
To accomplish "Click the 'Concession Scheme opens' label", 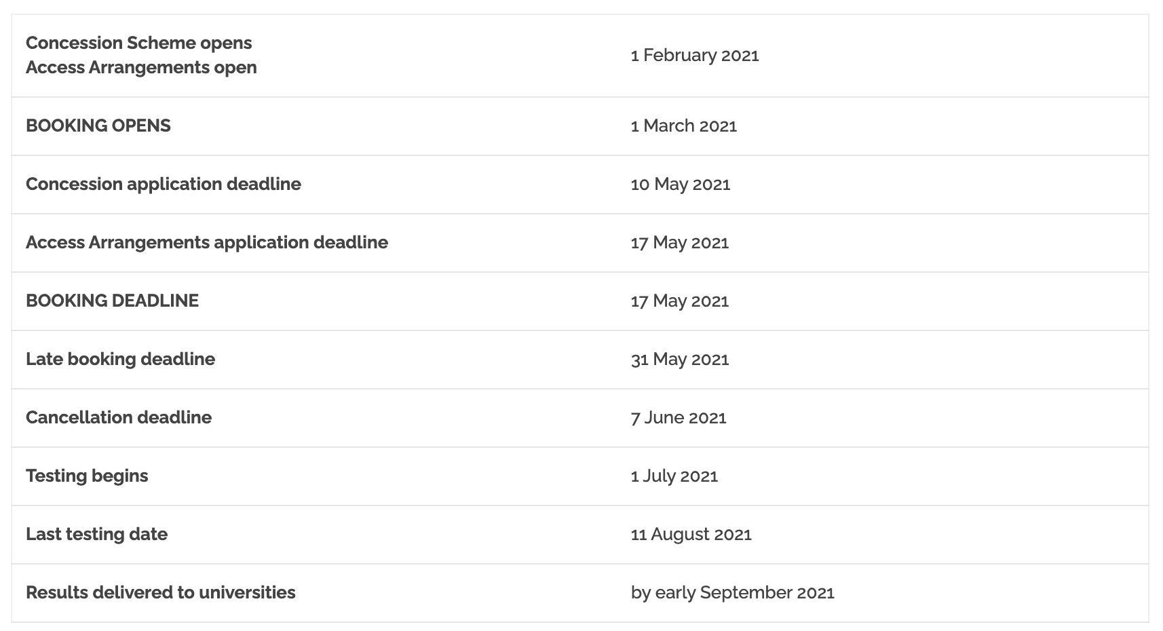I will pos(138,43).
